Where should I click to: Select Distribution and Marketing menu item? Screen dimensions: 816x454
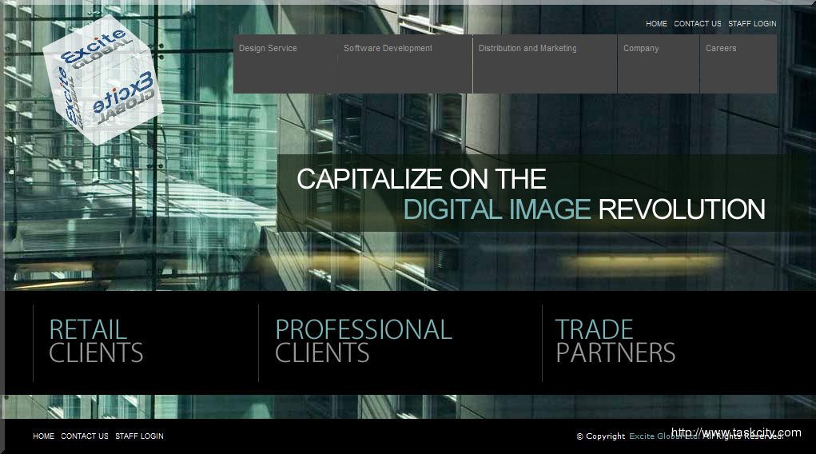pos(527,49)
